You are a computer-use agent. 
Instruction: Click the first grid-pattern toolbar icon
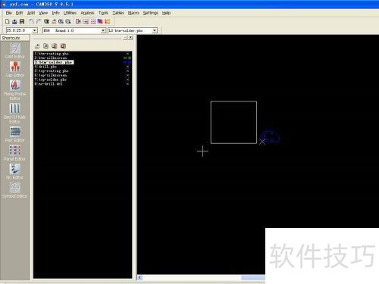click(x=86, y=22)
